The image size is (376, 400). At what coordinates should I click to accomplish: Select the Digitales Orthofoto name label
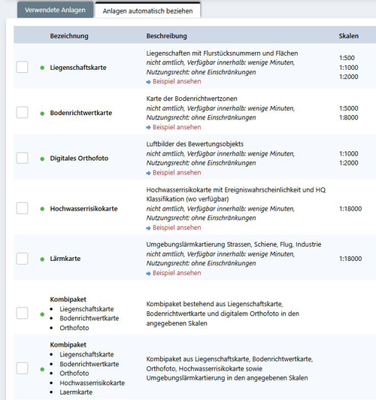click(x=79, y=159)
